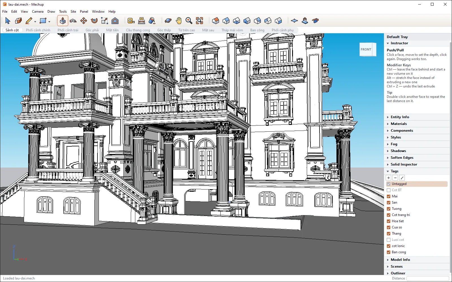This screenshot has height=282, width=452.
Task: Click the Zoom Extents icon
Action: click(x=199, y=21)
